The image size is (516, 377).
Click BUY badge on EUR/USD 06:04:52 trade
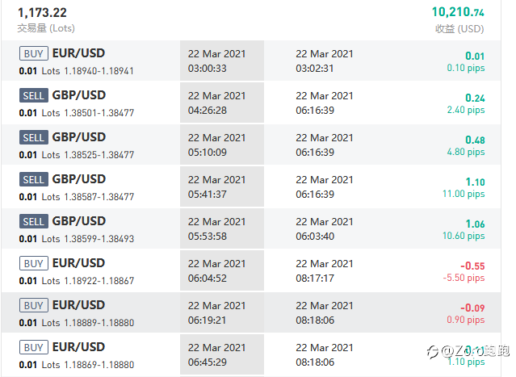click(x=34, y=263)
